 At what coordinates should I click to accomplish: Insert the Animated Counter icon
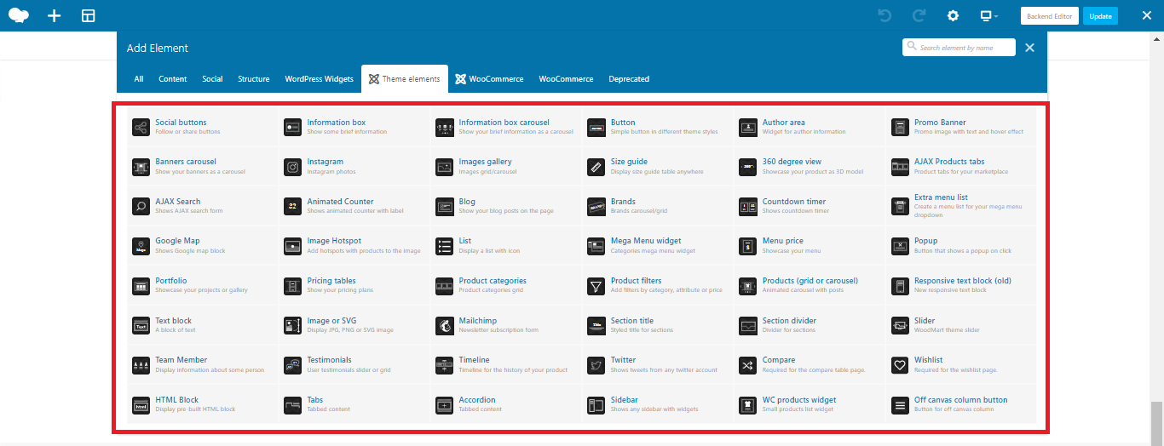pos(292,206)
